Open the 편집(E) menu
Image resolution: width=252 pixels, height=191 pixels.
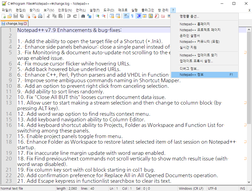pyautogui.click(x=21, y=10)
